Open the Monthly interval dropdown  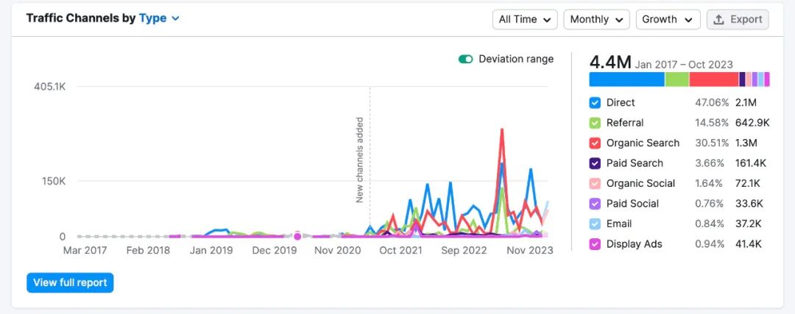click(x=596, y=19)
